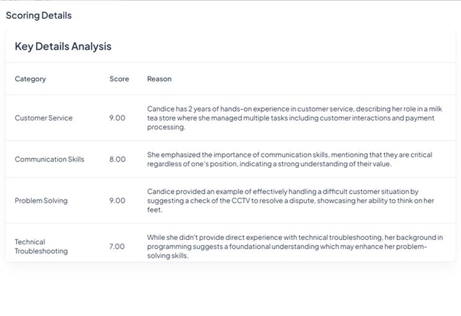
Task: Click the Technical Troubleshooting reason text
Action: coord(294,247)
